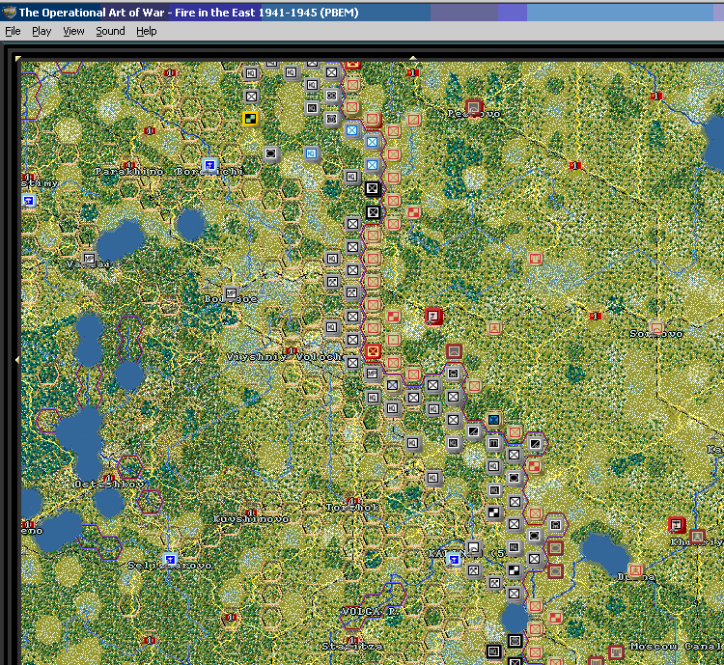The image size is (724, 665).
Task: Select the yellow-bordered unit counter
Action: tap(250, 119)
